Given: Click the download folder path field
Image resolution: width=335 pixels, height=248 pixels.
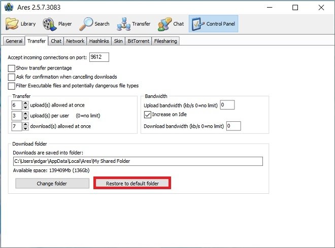Looking at the screenshot, I should coord(138,161).
